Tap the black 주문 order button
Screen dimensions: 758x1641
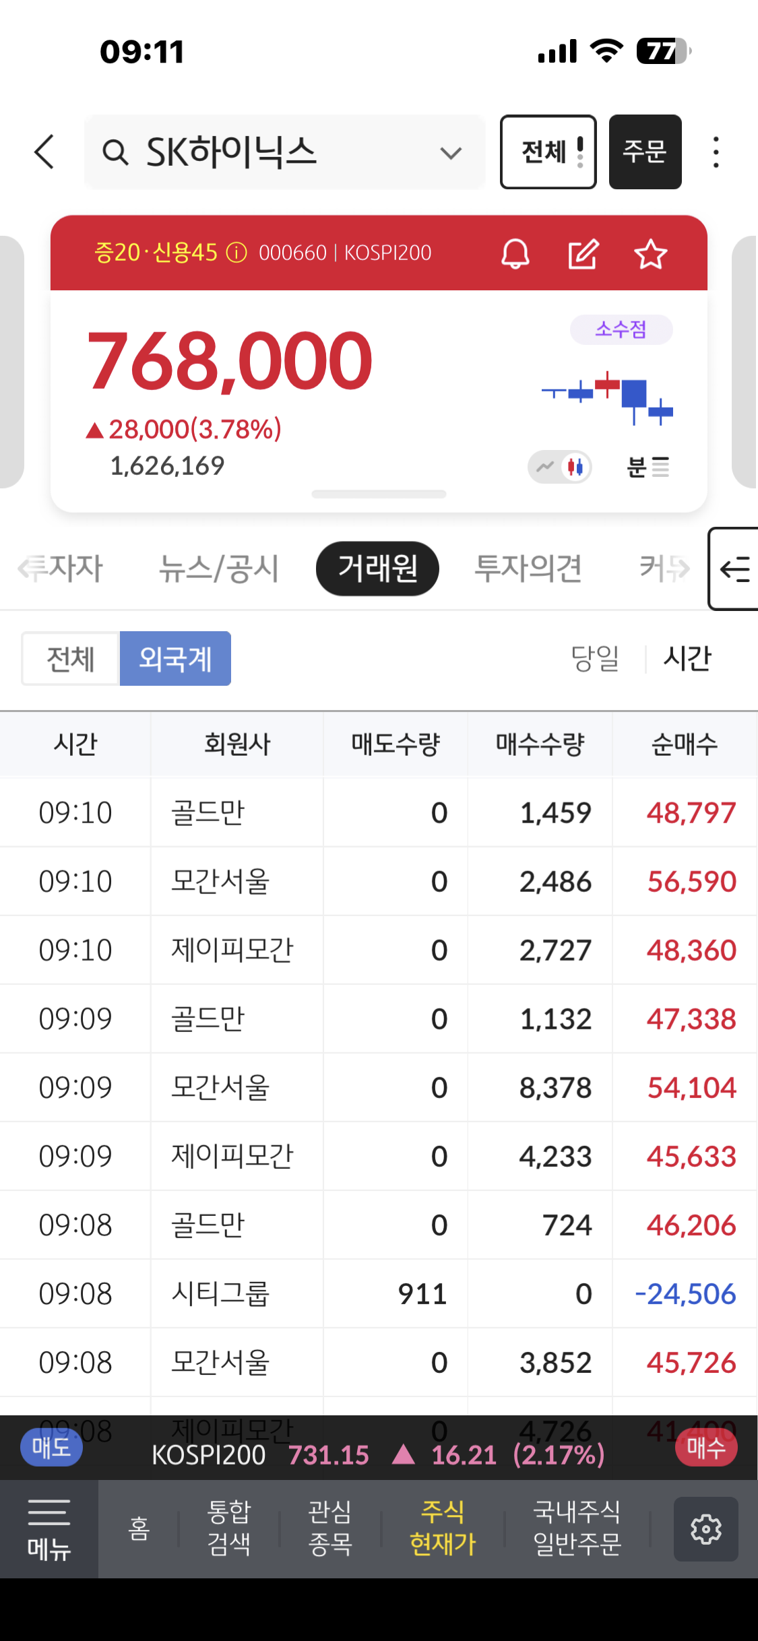[645, 152]
